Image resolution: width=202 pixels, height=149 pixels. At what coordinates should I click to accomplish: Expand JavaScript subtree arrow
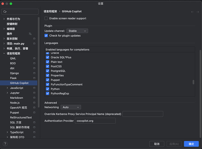point(7,88)
